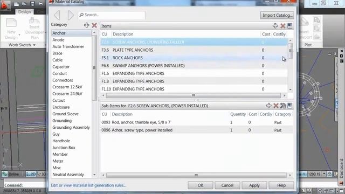Click the AutoCAD application menu icon

5,5
